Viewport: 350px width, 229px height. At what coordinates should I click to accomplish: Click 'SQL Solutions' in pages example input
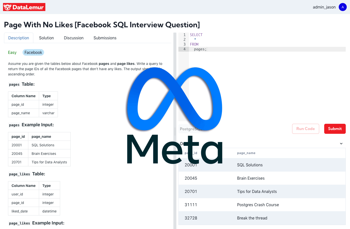point(43,145)
